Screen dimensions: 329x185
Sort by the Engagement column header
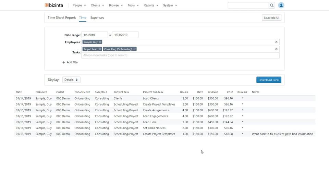point(82,92)
